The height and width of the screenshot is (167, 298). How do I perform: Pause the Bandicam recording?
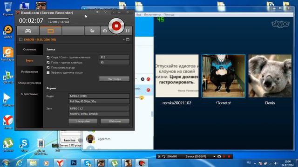click(x=128, y=31)
